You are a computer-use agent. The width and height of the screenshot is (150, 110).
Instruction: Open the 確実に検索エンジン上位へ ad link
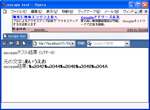(35, 17)
